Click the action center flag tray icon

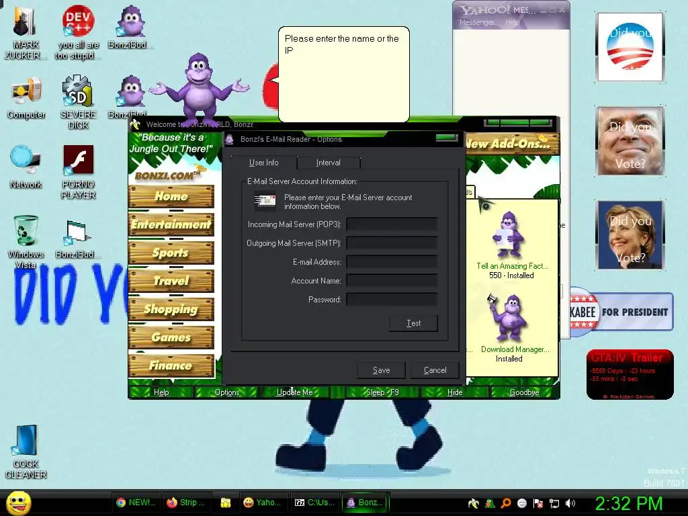(x=538, y=503)
